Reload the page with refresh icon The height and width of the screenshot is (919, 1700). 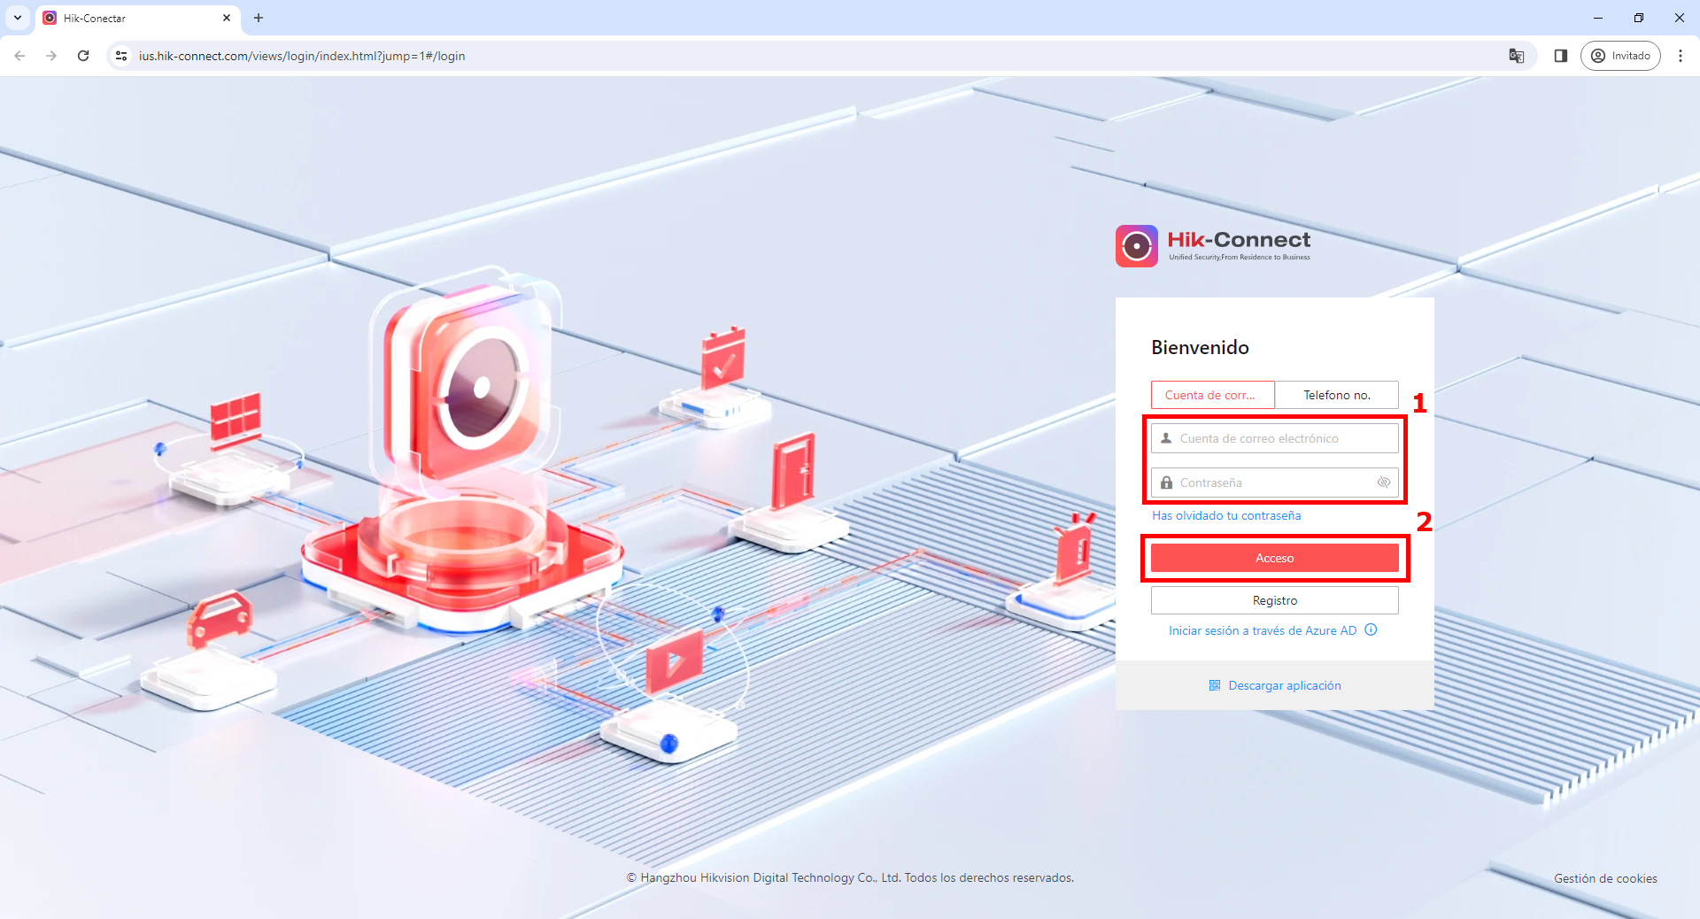pyautogui.click(x=83, y=56)
